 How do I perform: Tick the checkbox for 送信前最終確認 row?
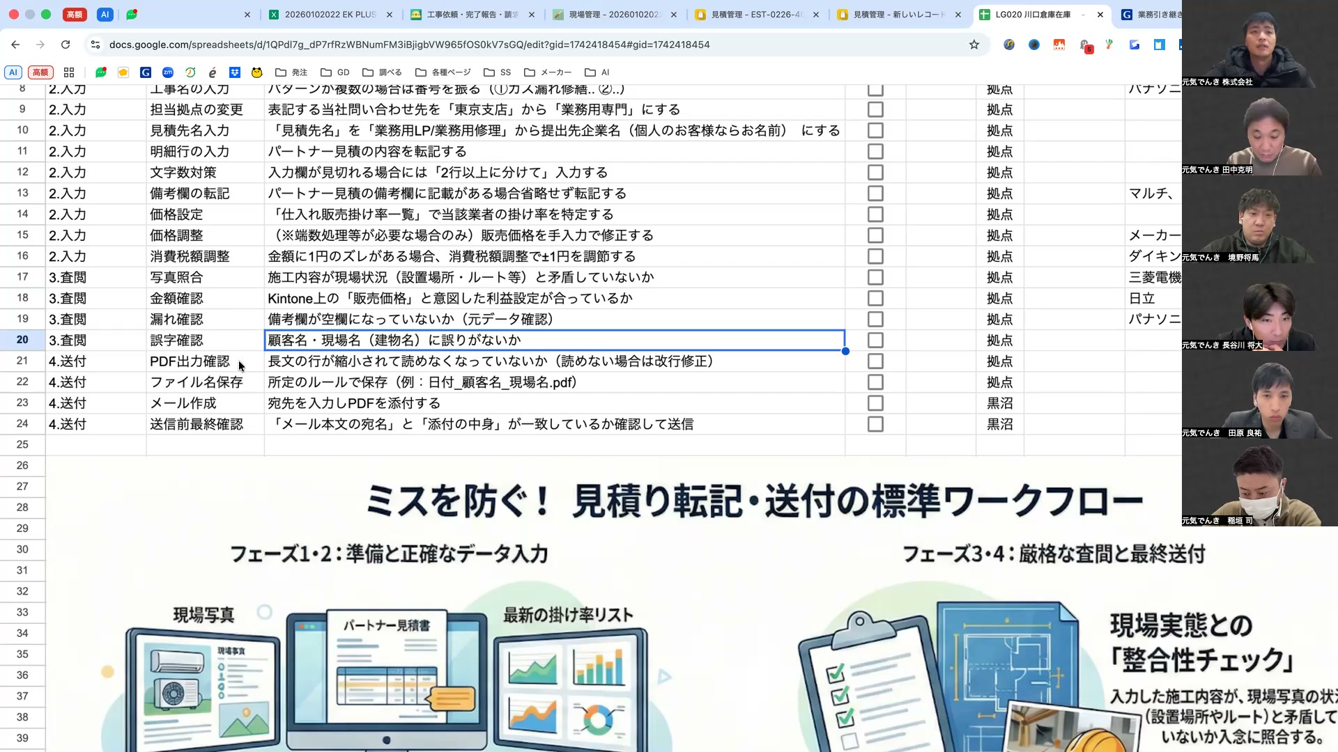pos(875,424)
